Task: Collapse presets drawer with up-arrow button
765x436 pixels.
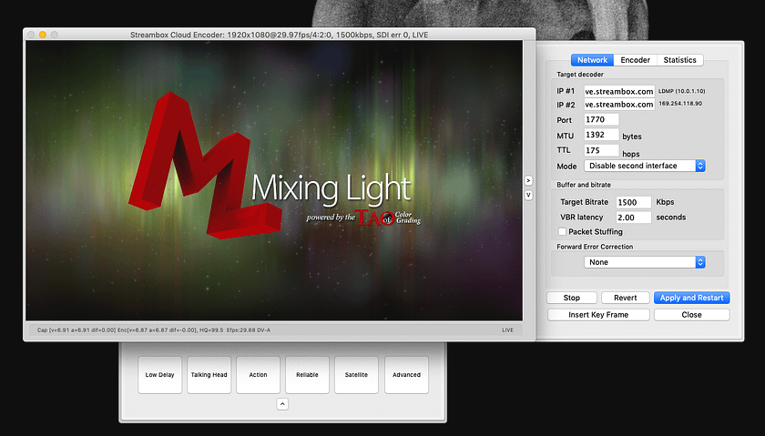Action: 282,404
